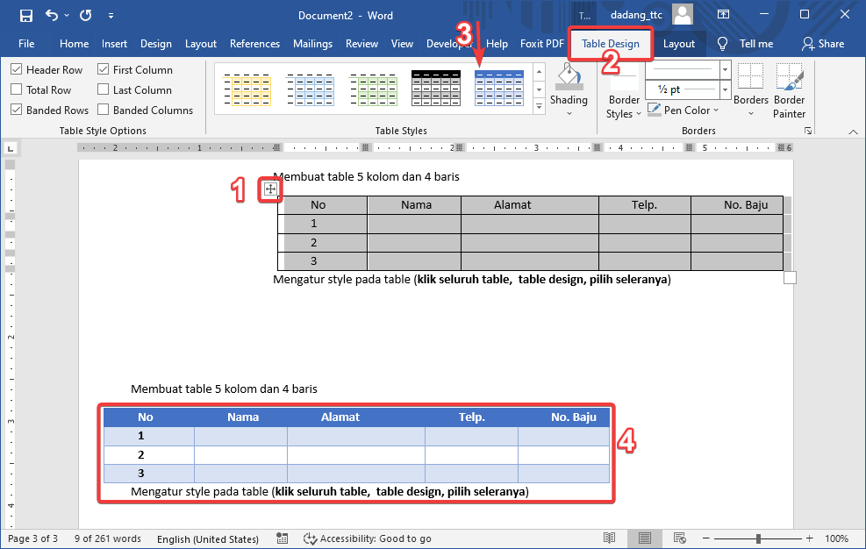Select the blue banded table style thumbnail
866x549 pixels.
click(498, 88)
